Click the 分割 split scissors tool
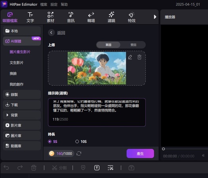This screenshot has height=178, width=208. (59, 168)
